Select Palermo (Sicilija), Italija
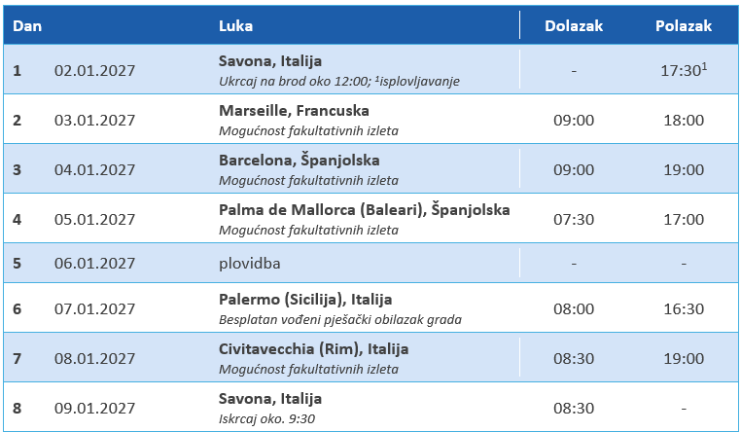The width and height of the screenshot is (741, 432). pyautogui.click(x=305, y=300)
